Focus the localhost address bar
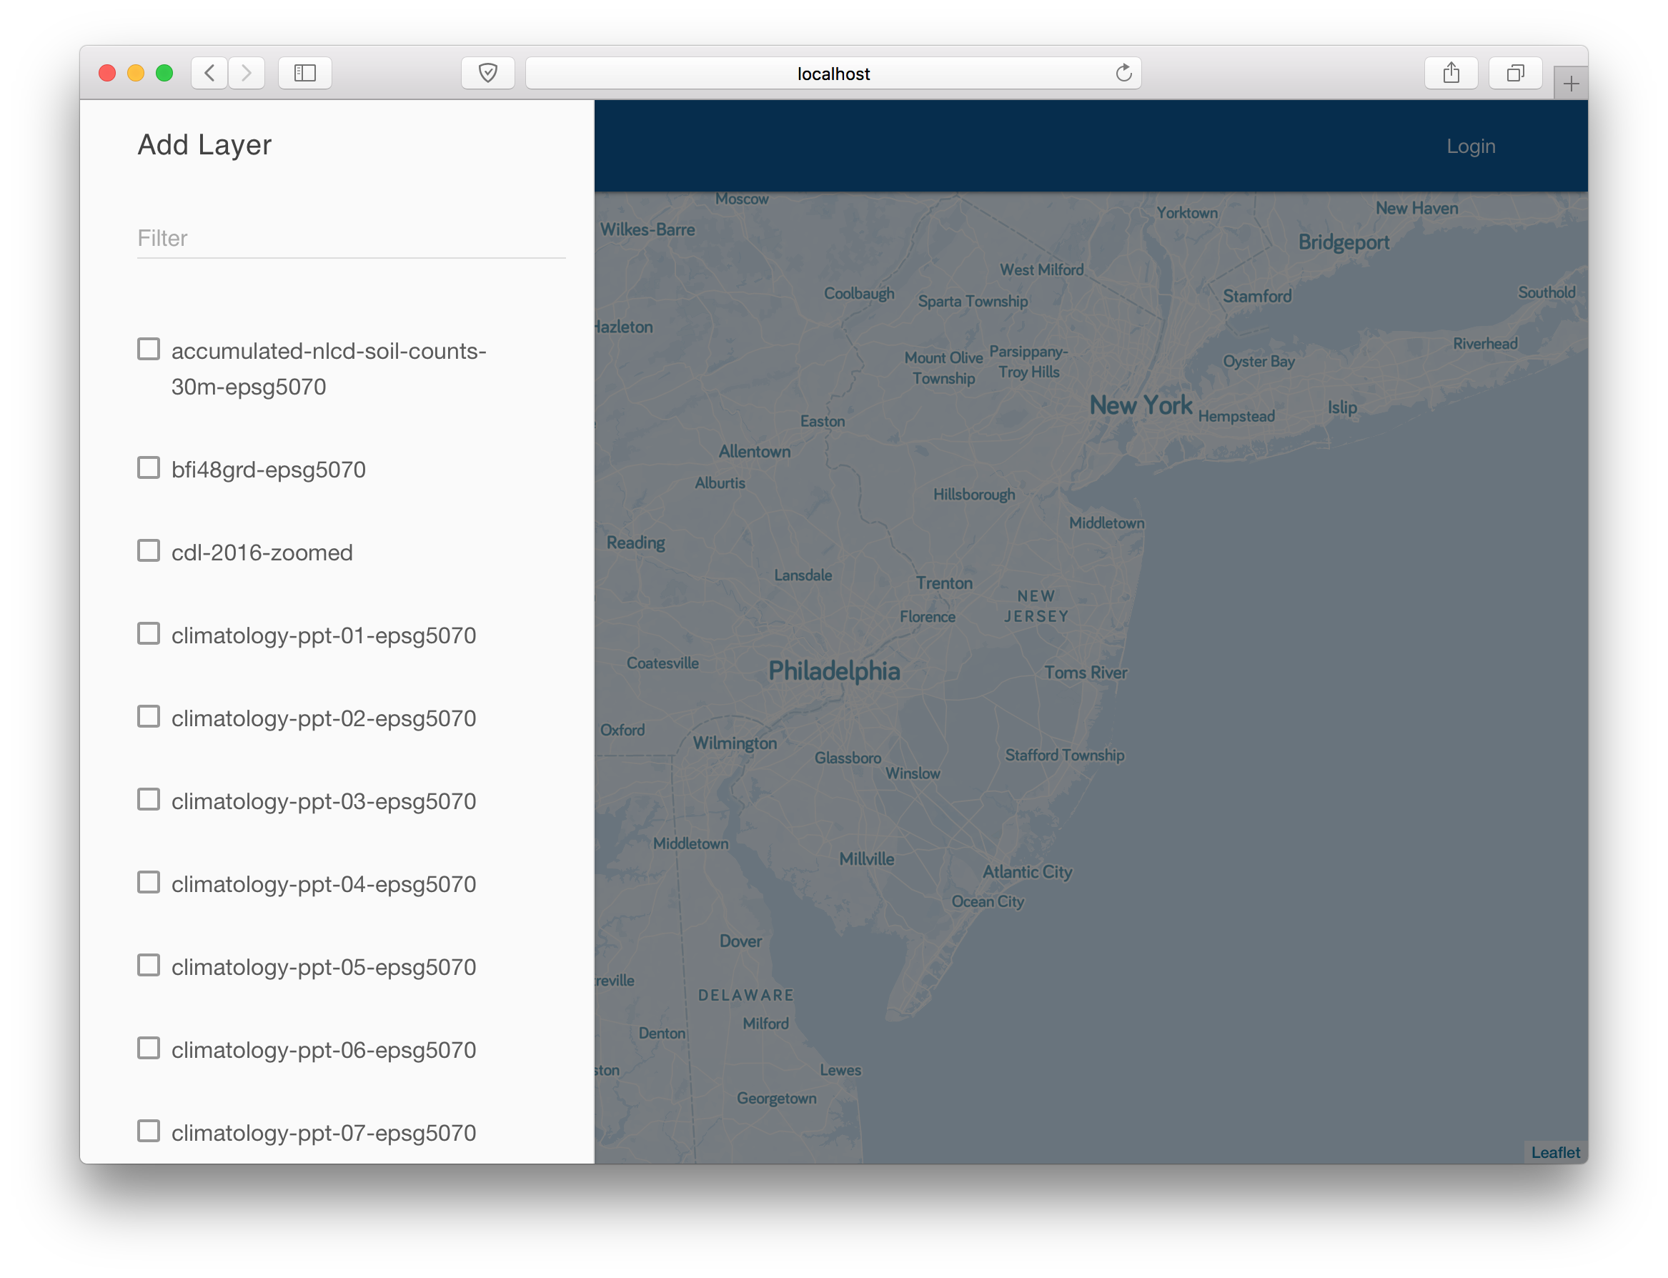This screenshot has width=1668, height=1278. (833, 74)
